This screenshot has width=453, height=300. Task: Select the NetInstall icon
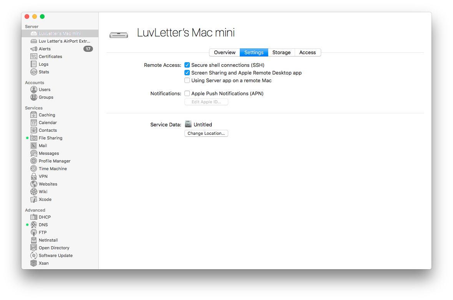(x=34, y=240)
